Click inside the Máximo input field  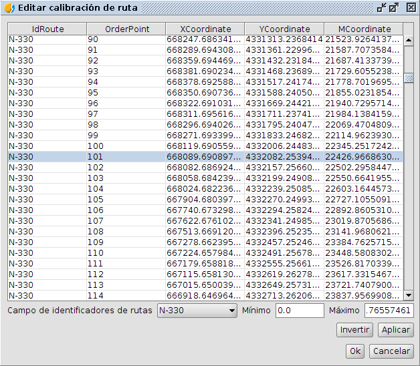[389, 311]
